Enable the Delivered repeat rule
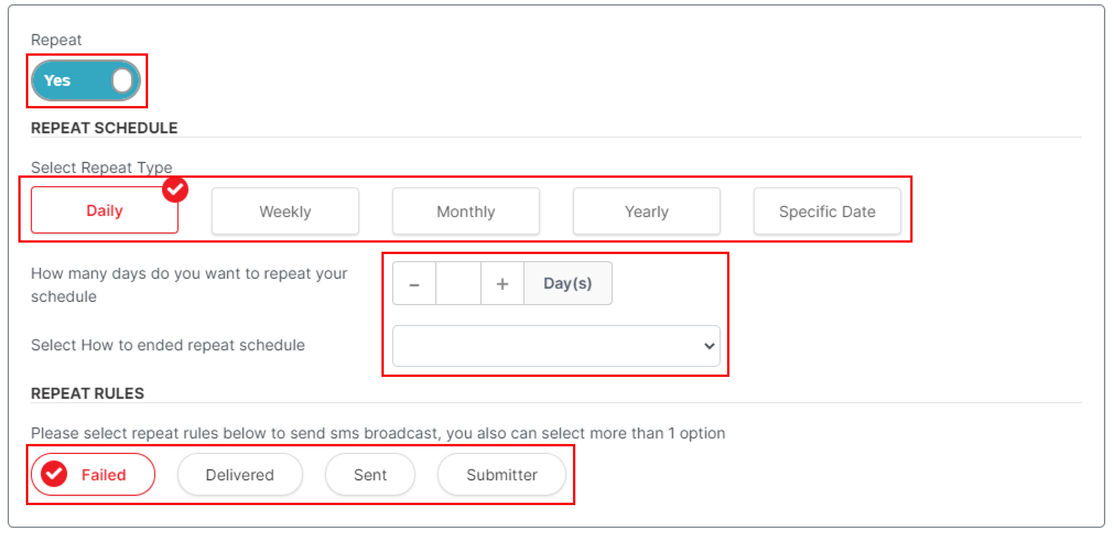The width and height of the screenshot is (1114, 539). click(240, 475)
